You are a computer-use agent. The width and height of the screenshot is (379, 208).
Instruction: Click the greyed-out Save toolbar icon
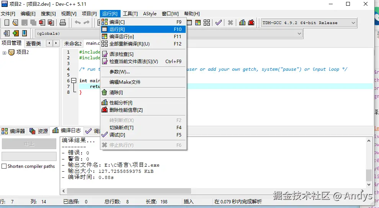[x=24, y=23]
